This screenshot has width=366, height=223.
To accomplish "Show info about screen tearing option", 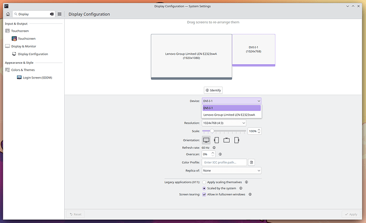I will [x=250, y=194].
